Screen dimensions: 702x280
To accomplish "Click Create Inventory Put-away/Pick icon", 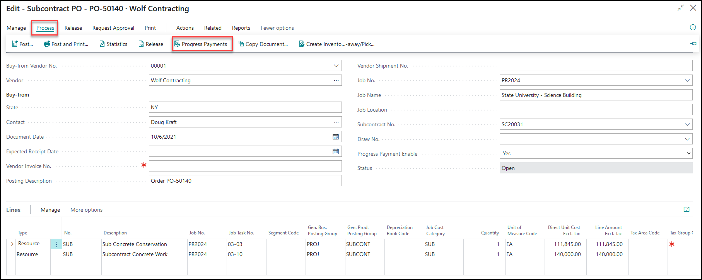I will click(x=302, y=44).
